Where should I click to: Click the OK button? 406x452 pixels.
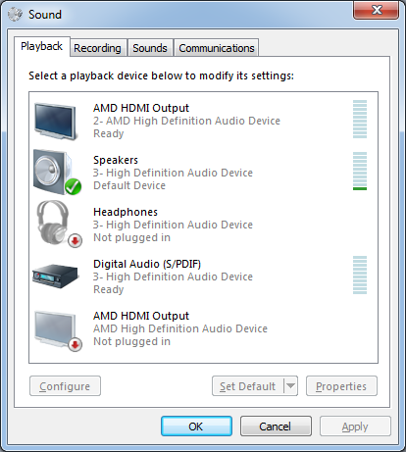[x=196, y=427]
